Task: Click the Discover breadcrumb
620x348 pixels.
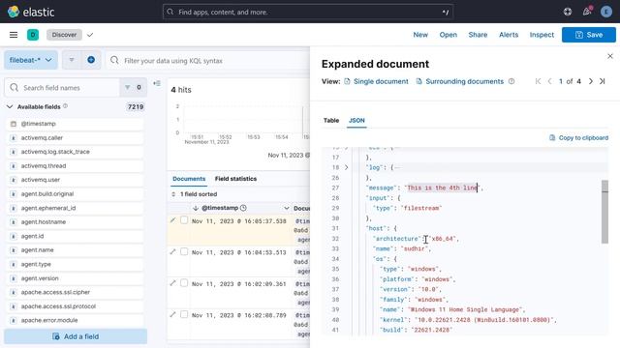Action: (64, 35)
